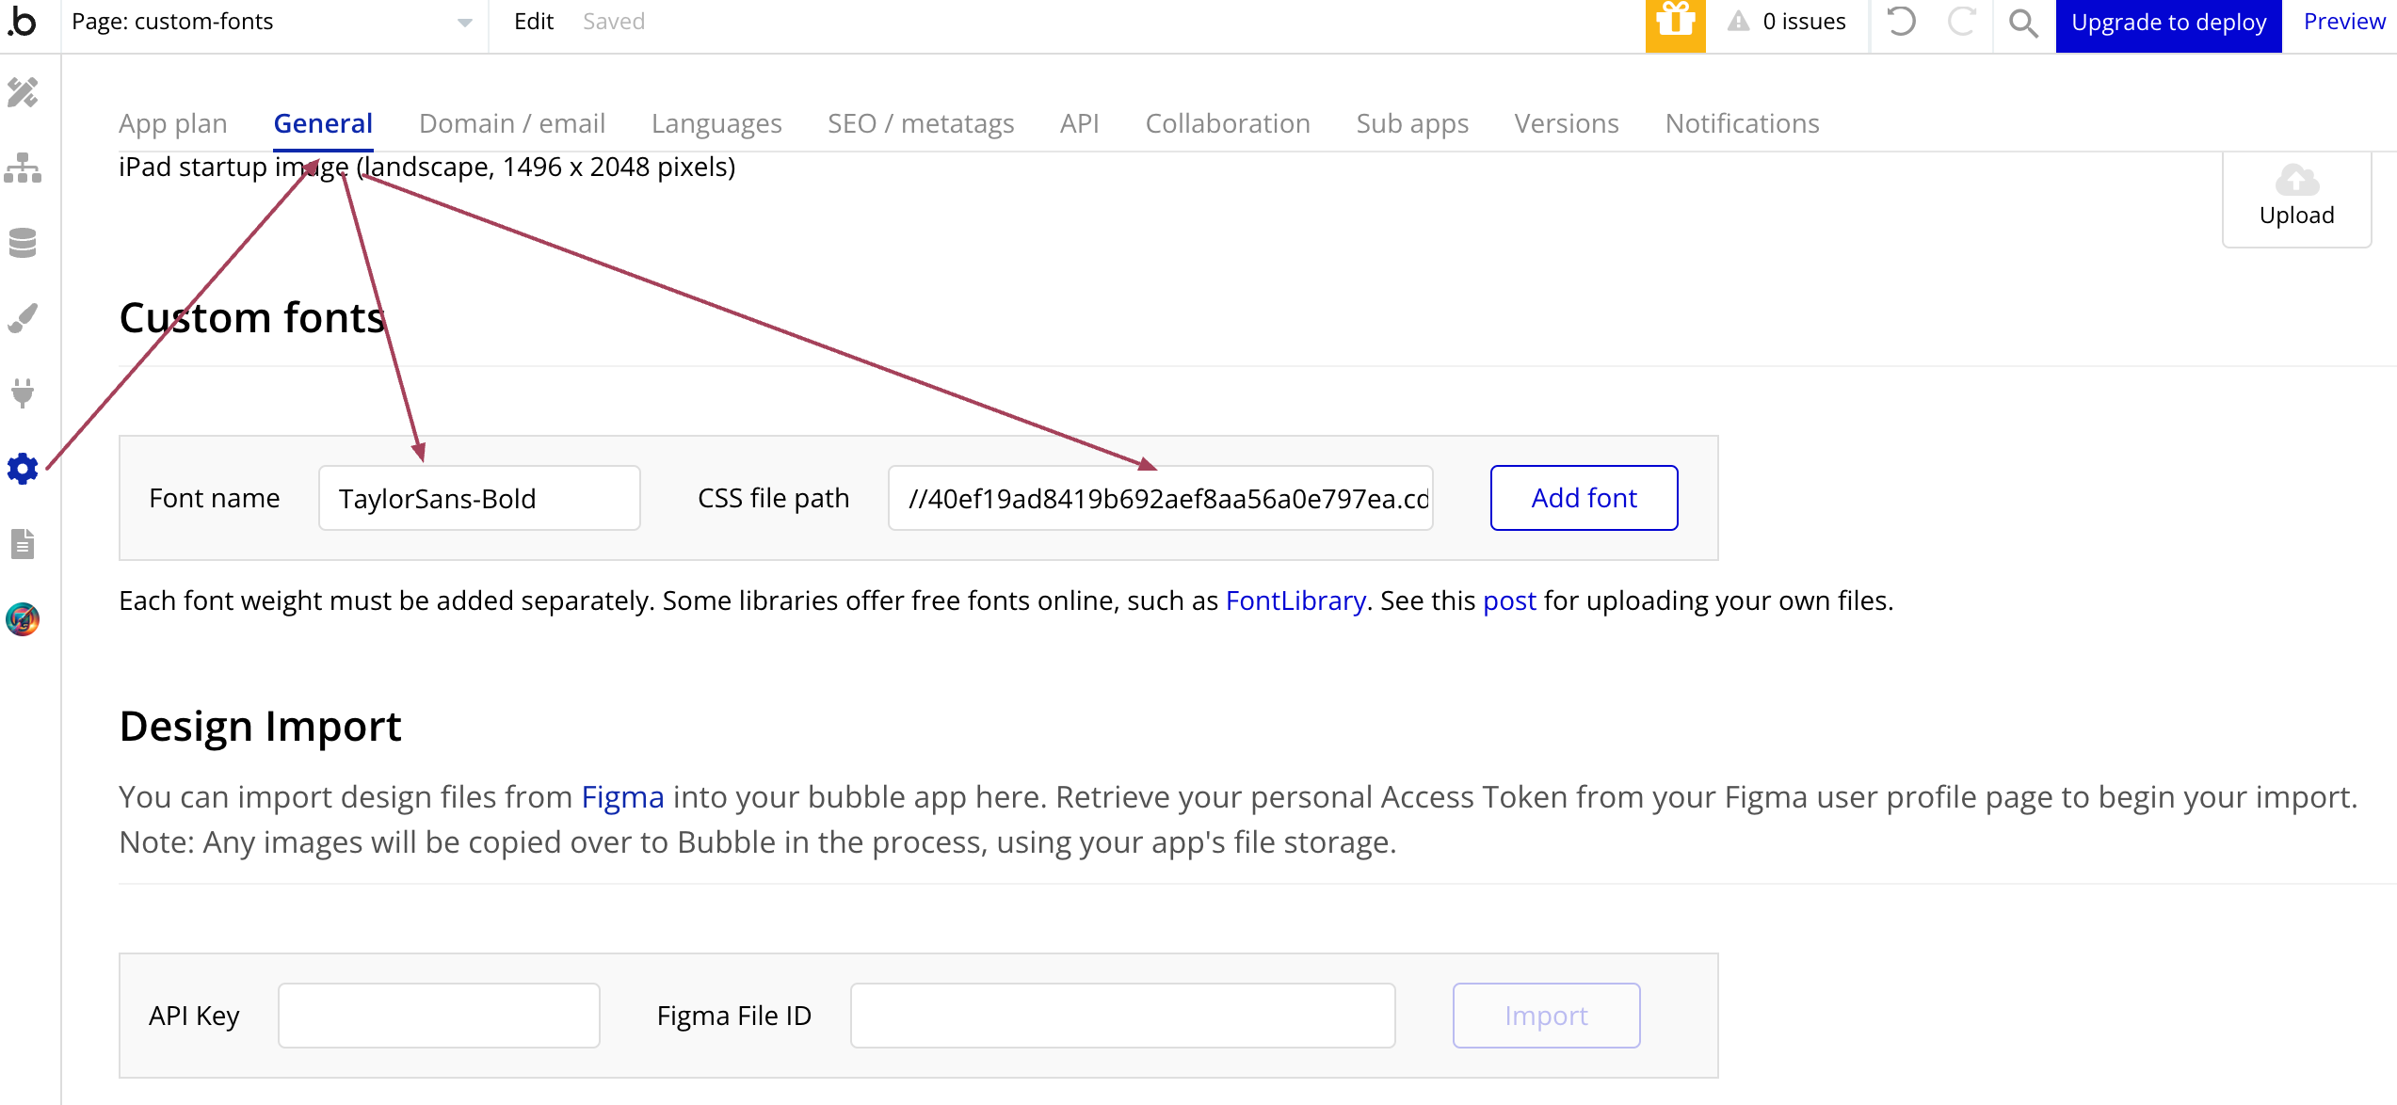Click the Add font button
The width and height of the screenshot is (2397, 1105).
1584,497
